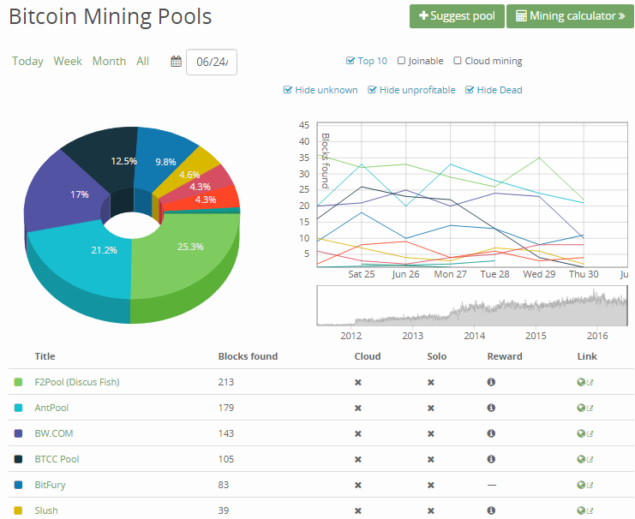Click the calendar icon beside the date field
The width and height of the screenshot is (635, 519).
click(176, 62)
